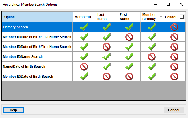This screenshot has height=118, width=188.
Task: Open the Help button
Action: point(14,110)
